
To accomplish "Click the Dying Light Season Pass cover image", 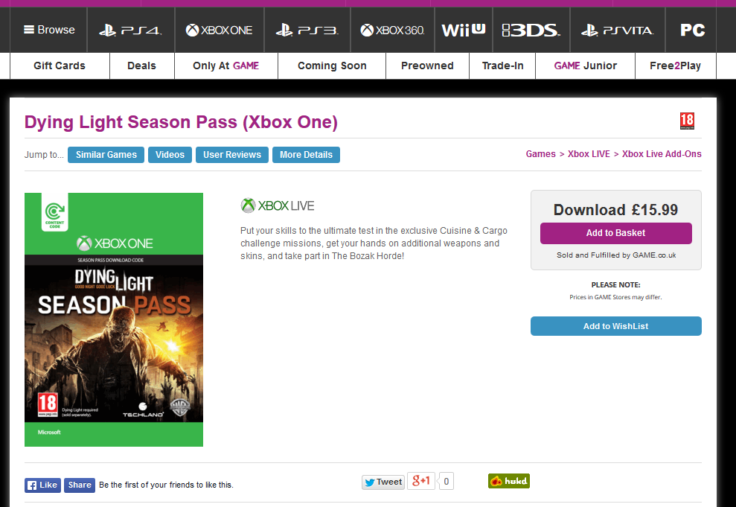I will pos(114,319).
